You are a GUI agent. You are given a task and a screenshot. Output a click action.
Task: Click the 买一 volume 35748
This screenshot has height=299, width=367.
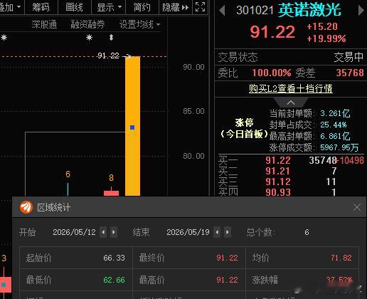click(323, 160)
